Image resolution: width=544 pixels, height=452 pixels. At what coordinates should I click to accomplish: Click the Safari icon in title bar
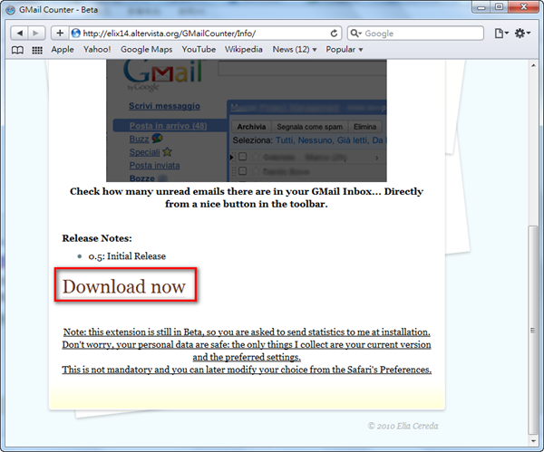point(10,10)
